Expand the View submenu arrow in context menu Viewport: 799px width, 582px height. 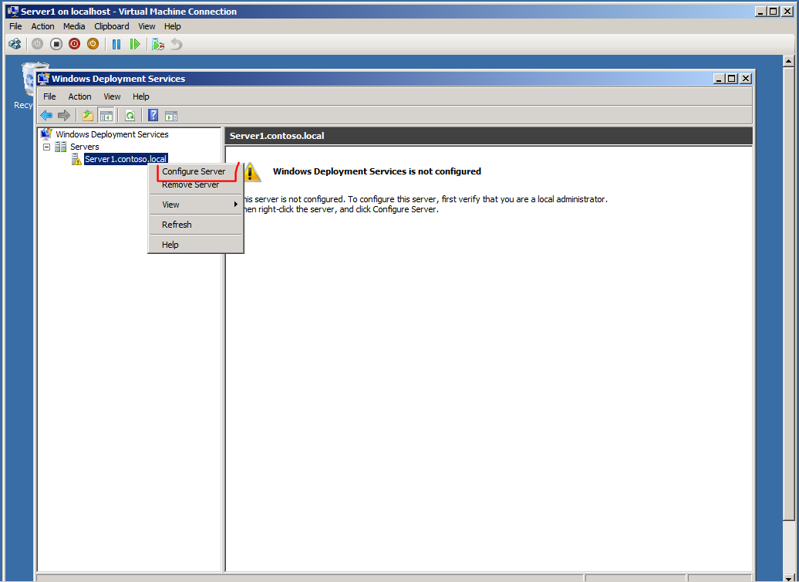(235, 205)
